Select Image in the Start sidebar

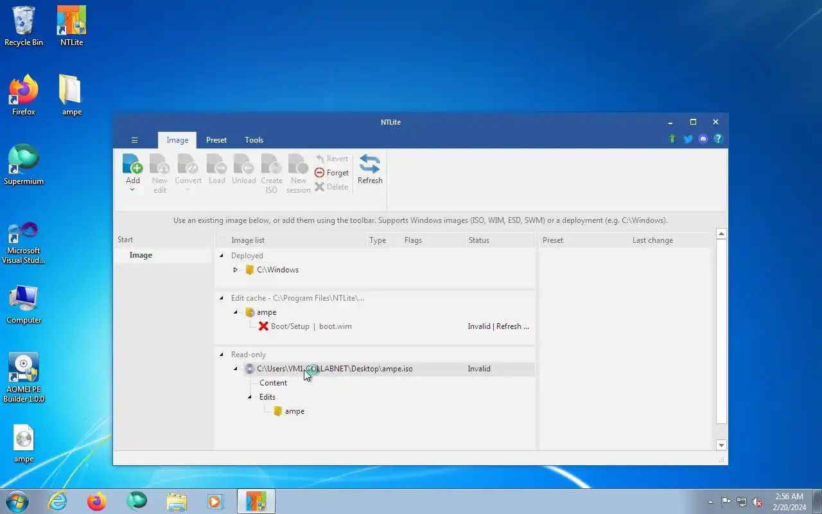(x=162, y=255)
